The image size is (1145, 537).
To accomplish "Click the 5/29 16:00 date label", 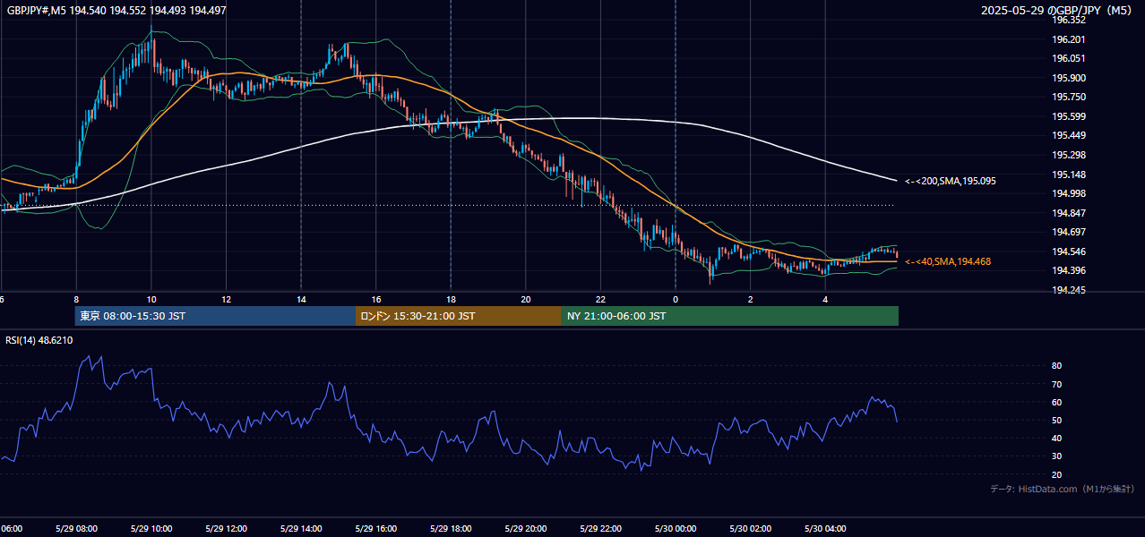I will (375, 528).
